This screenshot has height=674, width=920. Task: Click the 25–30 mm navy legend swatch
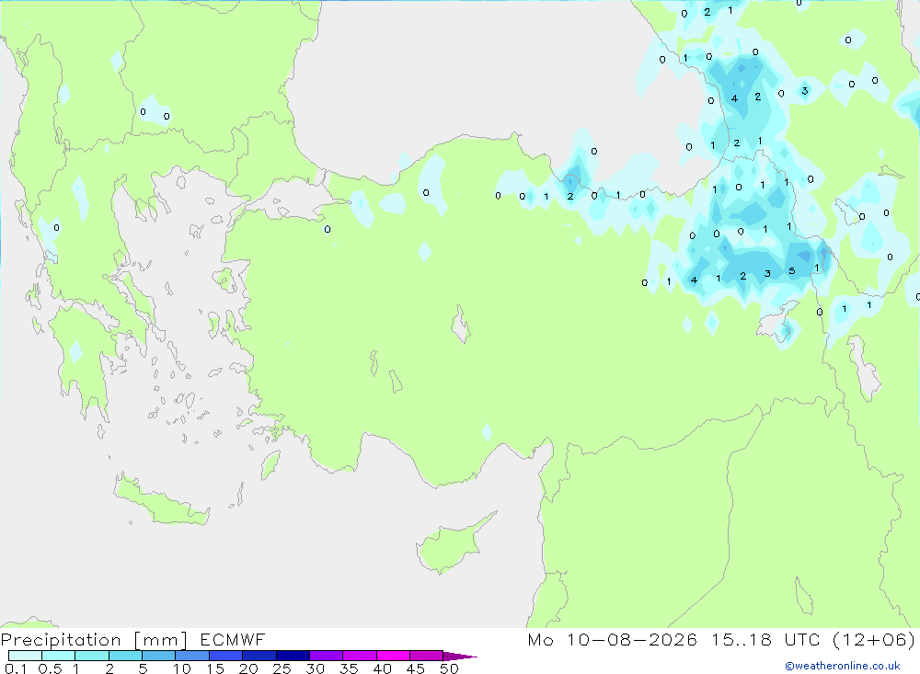tap(293, 656)
